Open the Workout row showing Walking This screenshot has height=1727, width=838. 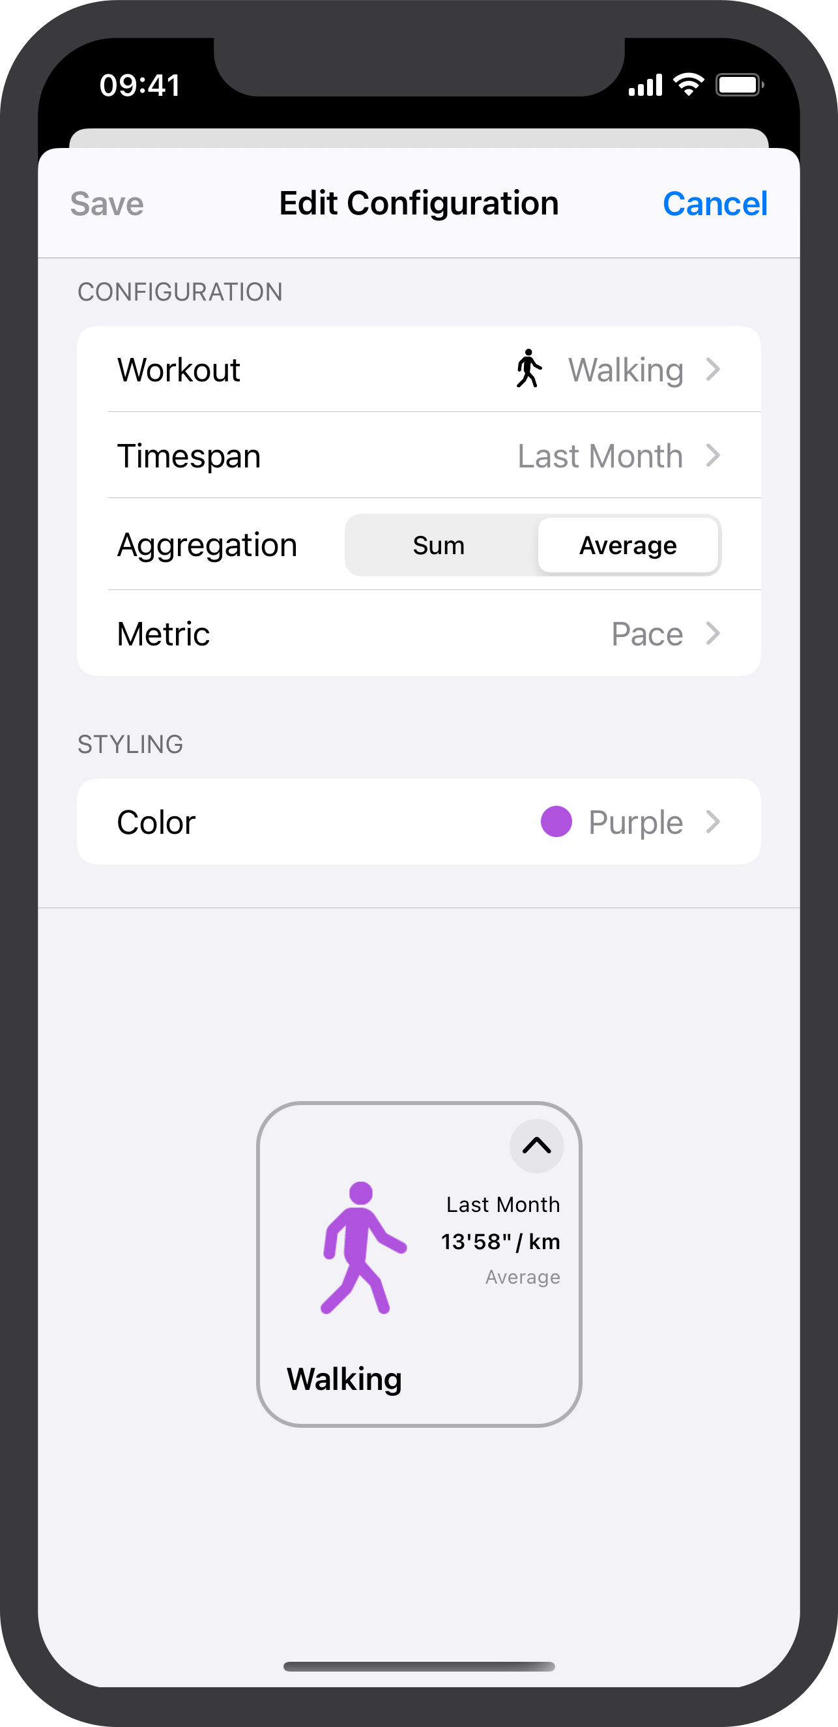[x=418, y=370]
